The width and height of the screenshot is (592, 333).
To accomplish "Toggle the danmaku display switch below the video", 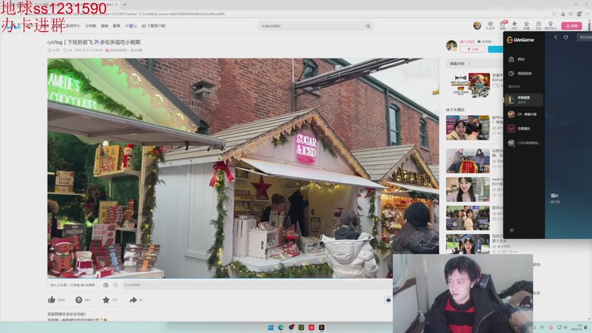I will click(x=106, y=285).
